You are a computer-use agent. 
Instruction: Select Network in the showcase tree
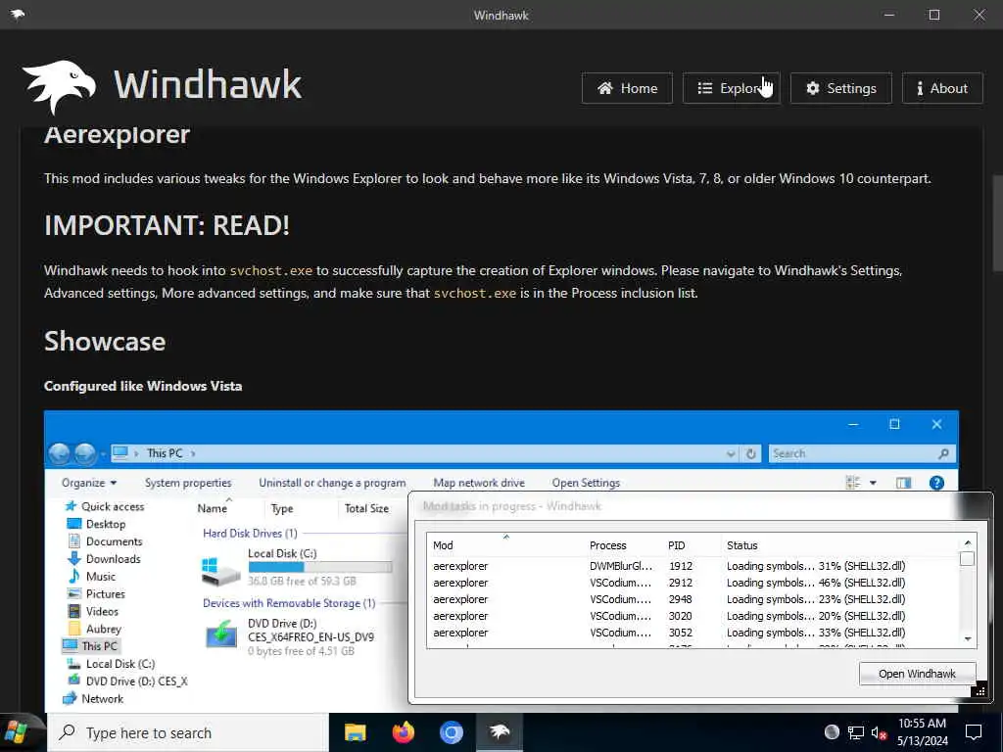click(x=93, y=699)
